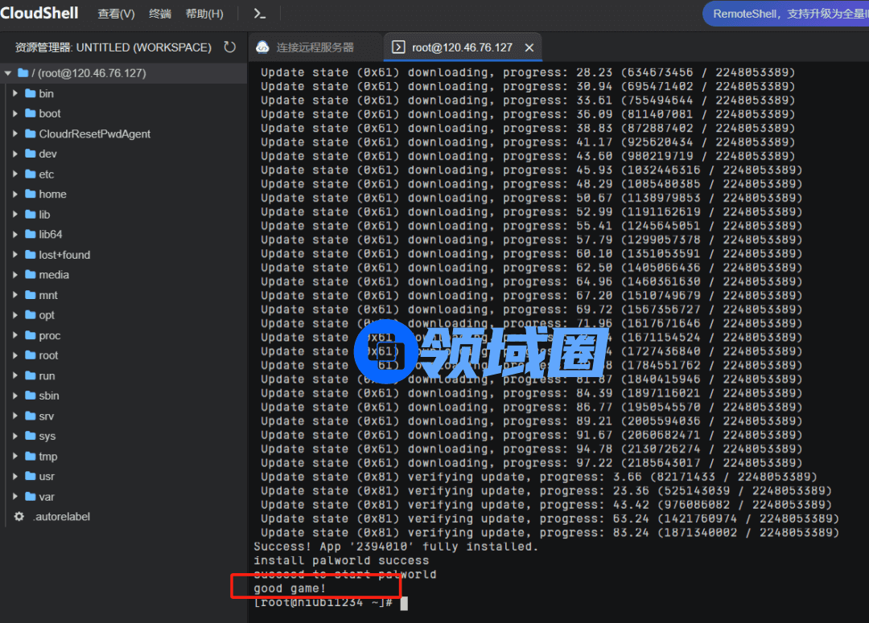This screenshot has height=623, width=869.
Task: Collapse the root workspace folder
Action: [x=8, y=73]
